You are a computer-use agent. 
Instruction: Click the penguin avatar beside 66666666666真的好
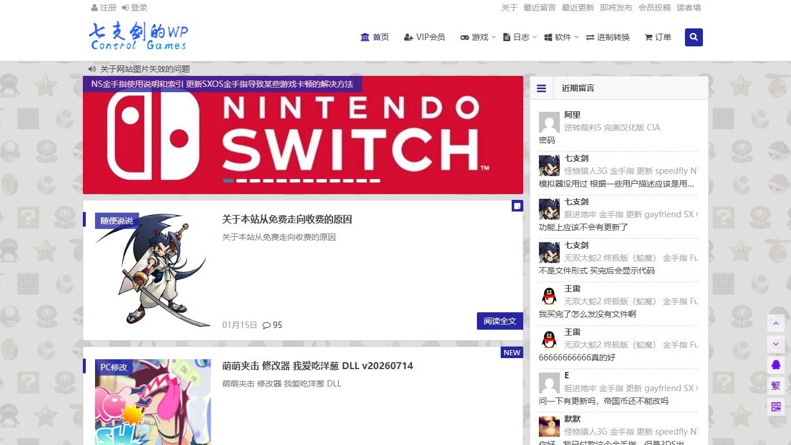coord(549,340)
